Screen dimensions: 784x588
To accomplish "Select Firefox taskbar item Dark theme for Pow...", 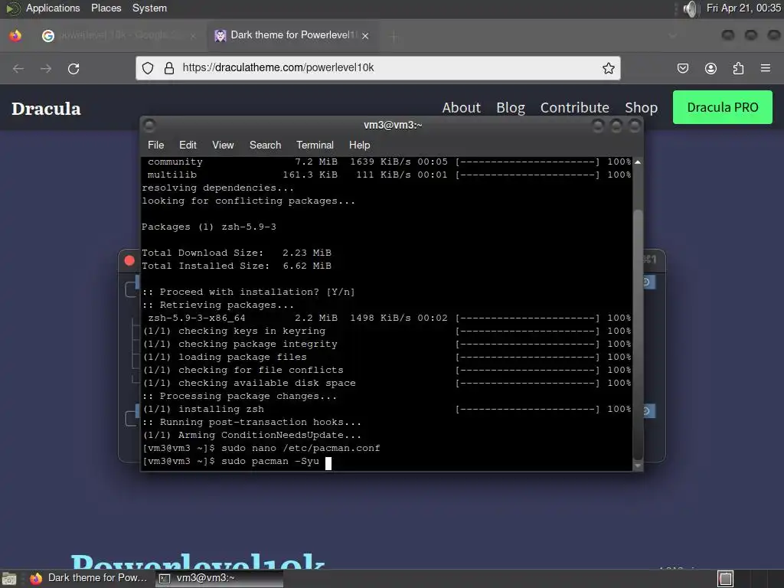I will click(89, 578).
